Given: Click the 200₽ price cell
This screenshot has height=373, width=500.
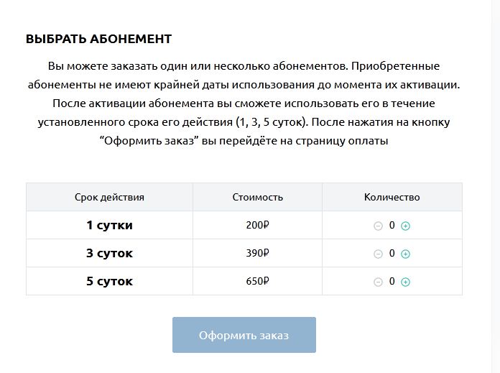Looking at the screenshot, I should [x=258, y=225].
